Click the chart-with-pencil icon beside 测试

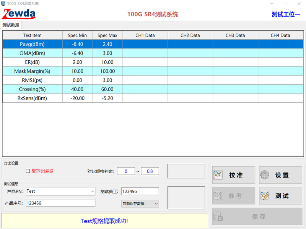(265, 196)
